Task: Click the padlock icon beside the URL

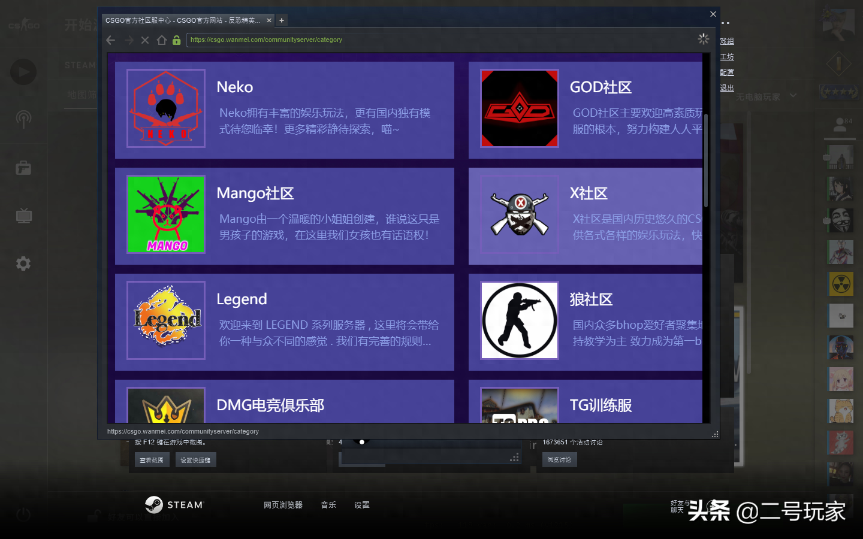Action: click(x=176, y=40)
